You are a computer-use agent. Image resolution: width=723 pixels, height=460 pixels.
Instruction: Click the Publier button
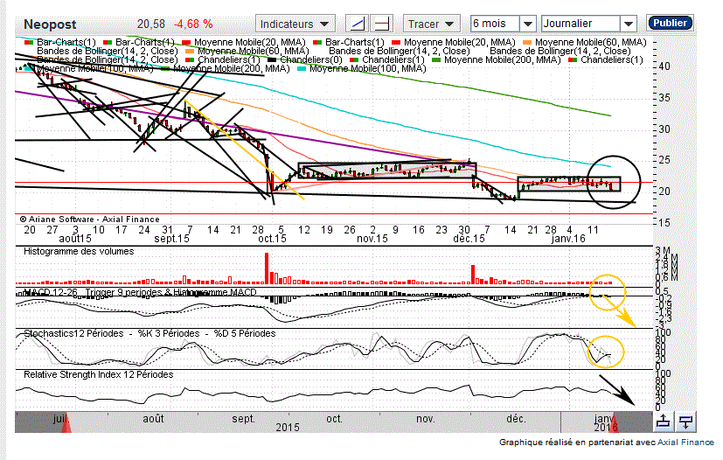pyautogui.click(x=671, y=24)
